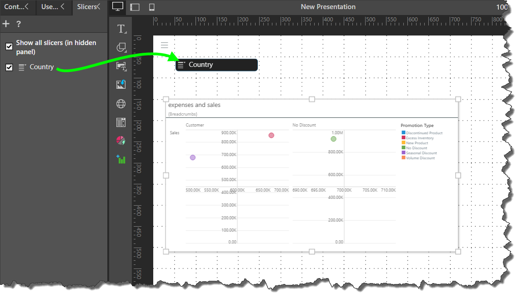Open the hamburger menu on the slide
The width and height of the screenshot is (522, 299).
tap(165, 45)
